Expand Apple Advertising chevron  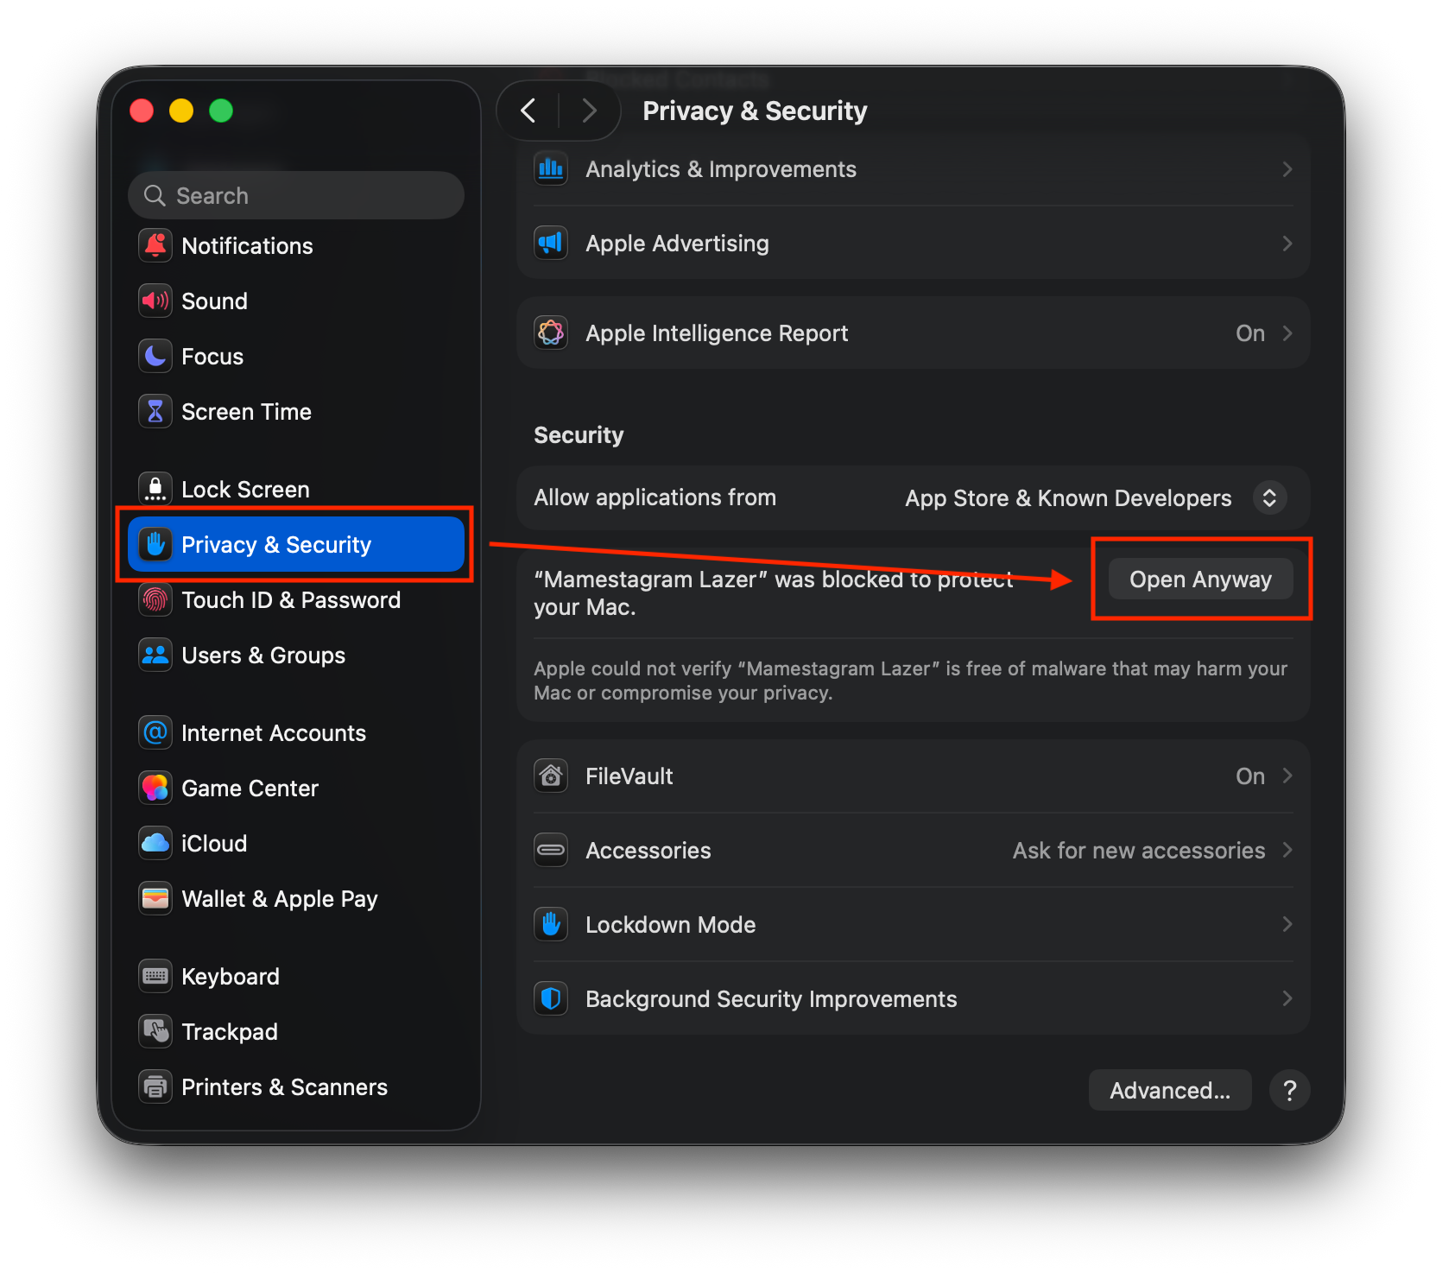coord(1287,244)
